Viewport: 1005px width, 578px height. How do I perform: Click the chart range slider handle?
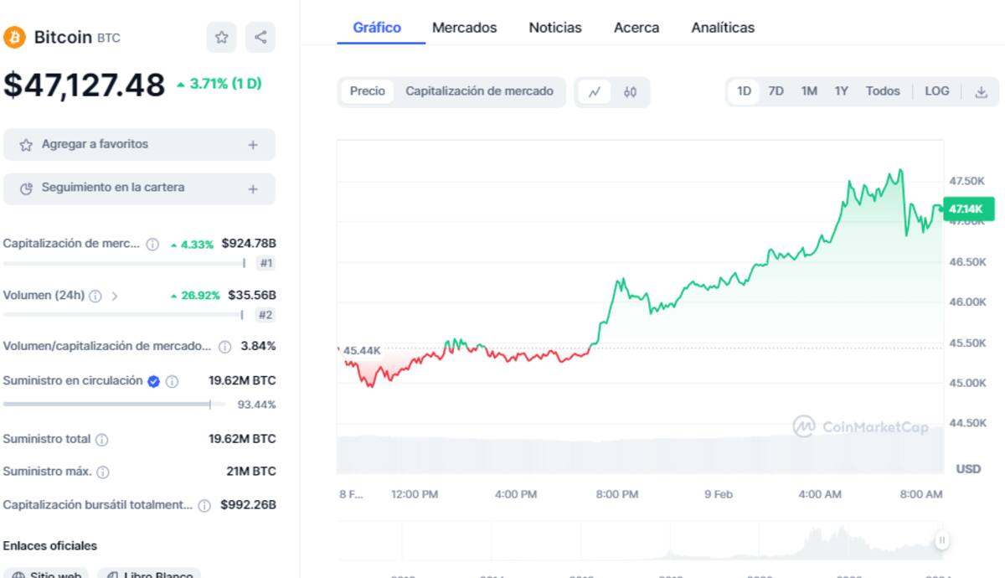[942, 540]
